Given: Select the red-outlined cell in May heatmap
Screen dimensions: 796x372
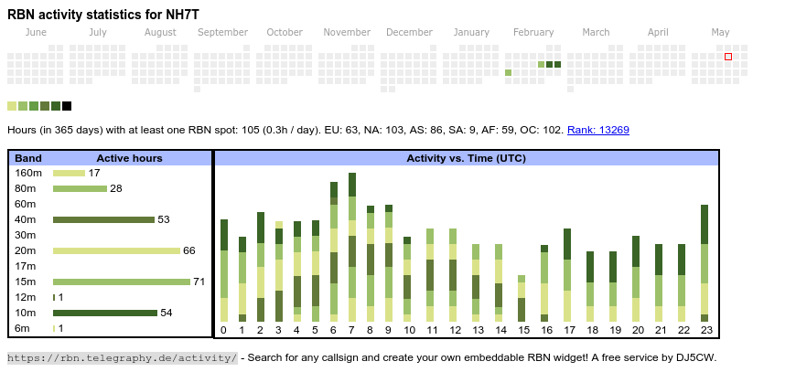Looking at the screenshot, I should point(728,57).
